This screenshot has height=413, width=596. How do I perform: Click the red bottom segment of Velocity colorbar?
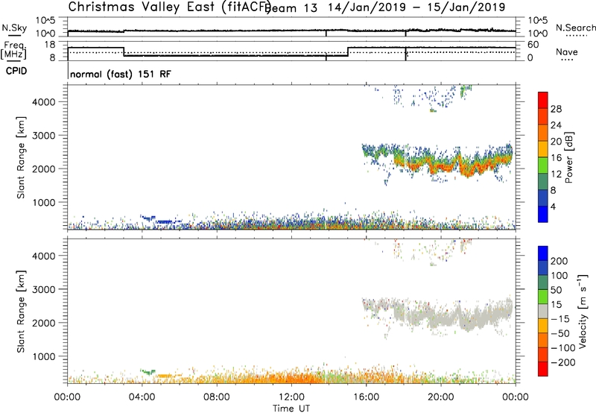point(543,369)
